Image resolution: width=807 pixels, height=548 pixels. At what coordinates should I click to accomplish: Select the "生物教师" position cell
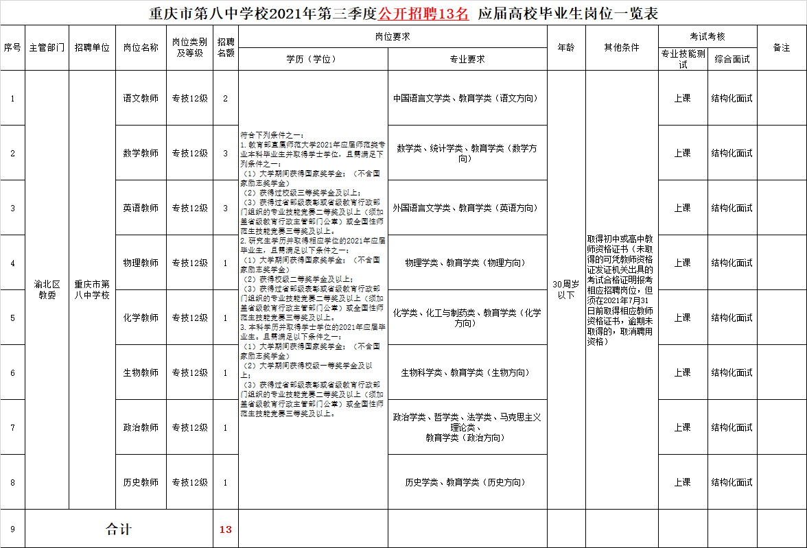[141, 372]
